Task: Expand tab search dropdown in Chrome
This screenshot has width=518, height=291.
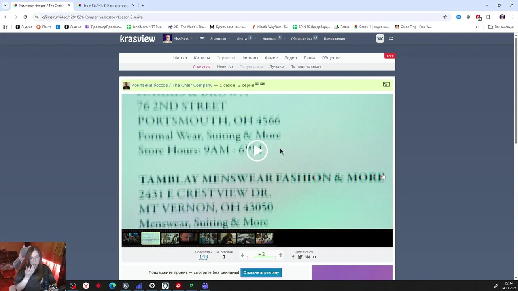Action: click(x=5, y=6)
